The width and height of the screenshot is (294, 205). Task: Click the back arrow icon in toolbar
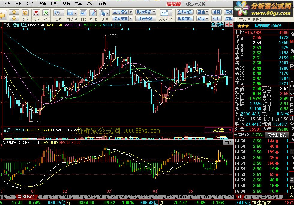click(x=3, y=15)
